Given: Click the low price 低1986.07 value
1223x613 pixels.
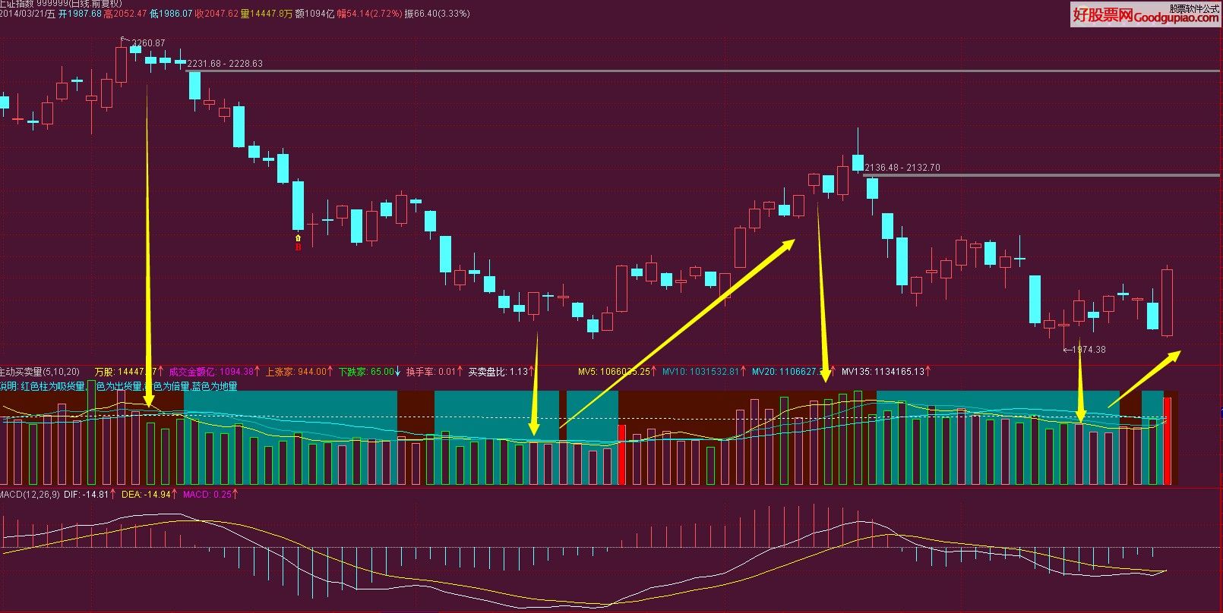Looking at the screenshot, I should coord(171,14).
